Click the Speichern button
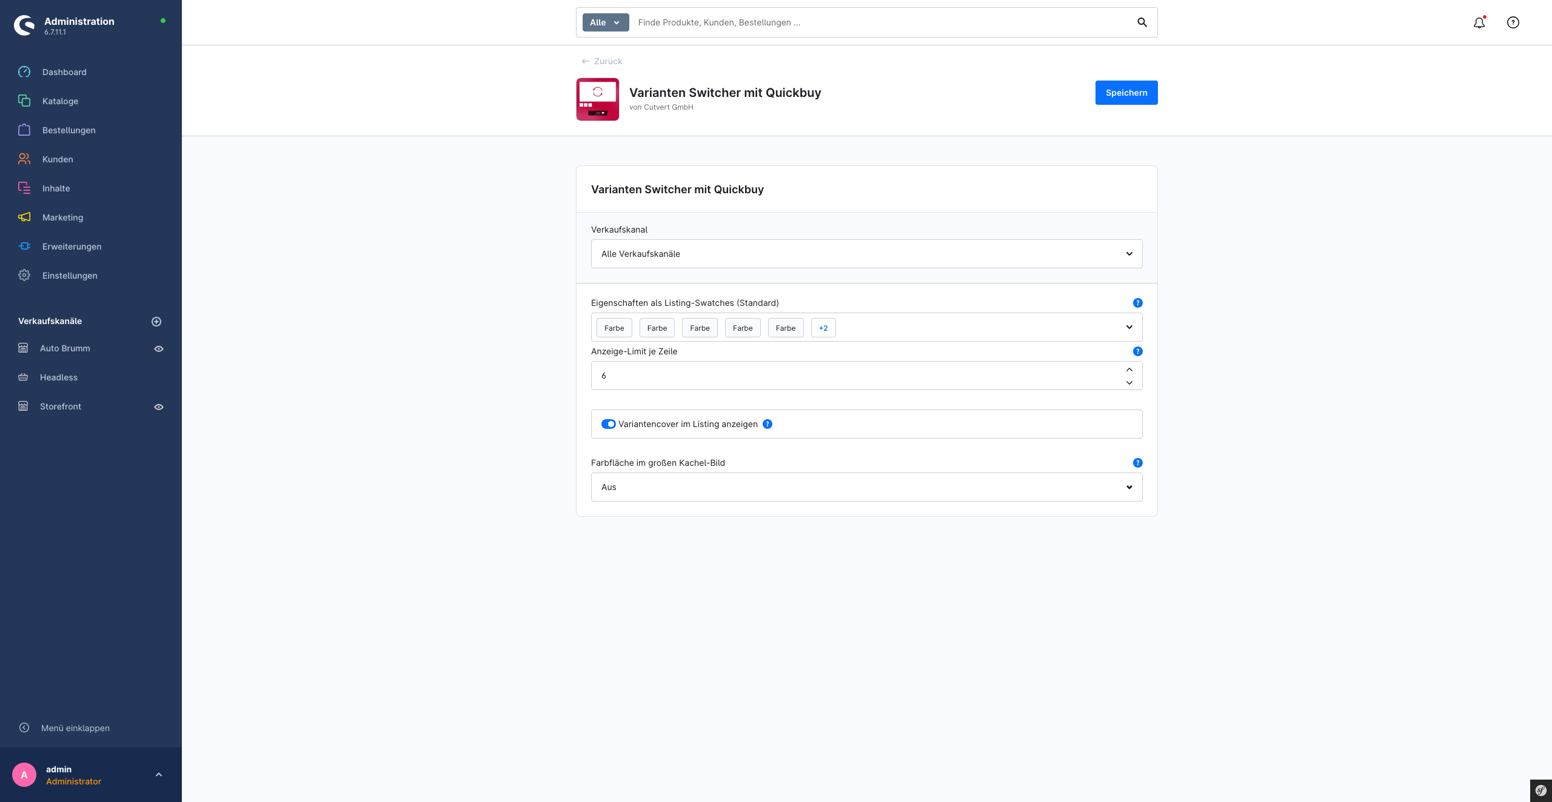 coord(1126,93)
